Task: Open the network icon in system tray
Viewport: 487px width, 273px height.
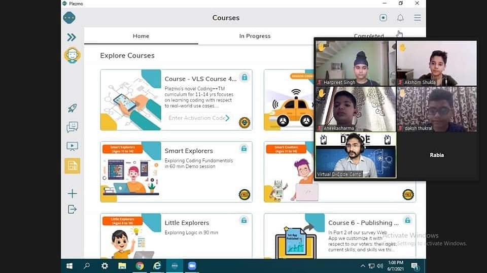Action: tap(371, 266)
